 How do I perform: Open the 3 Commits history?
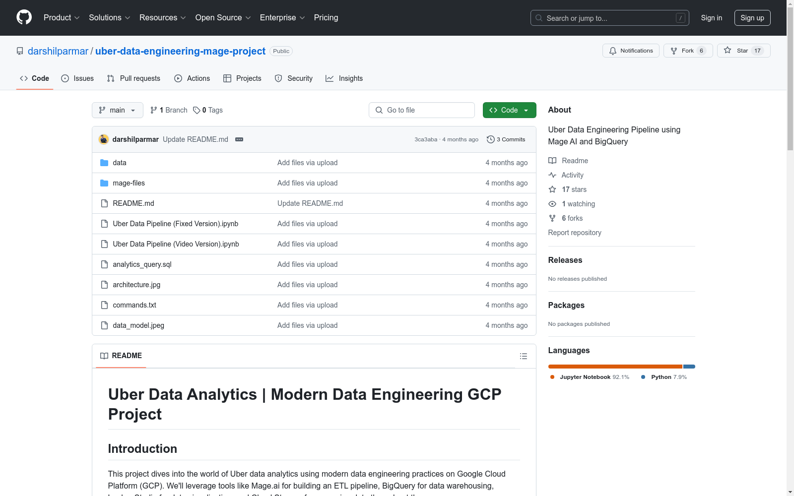tap(506, 139)
